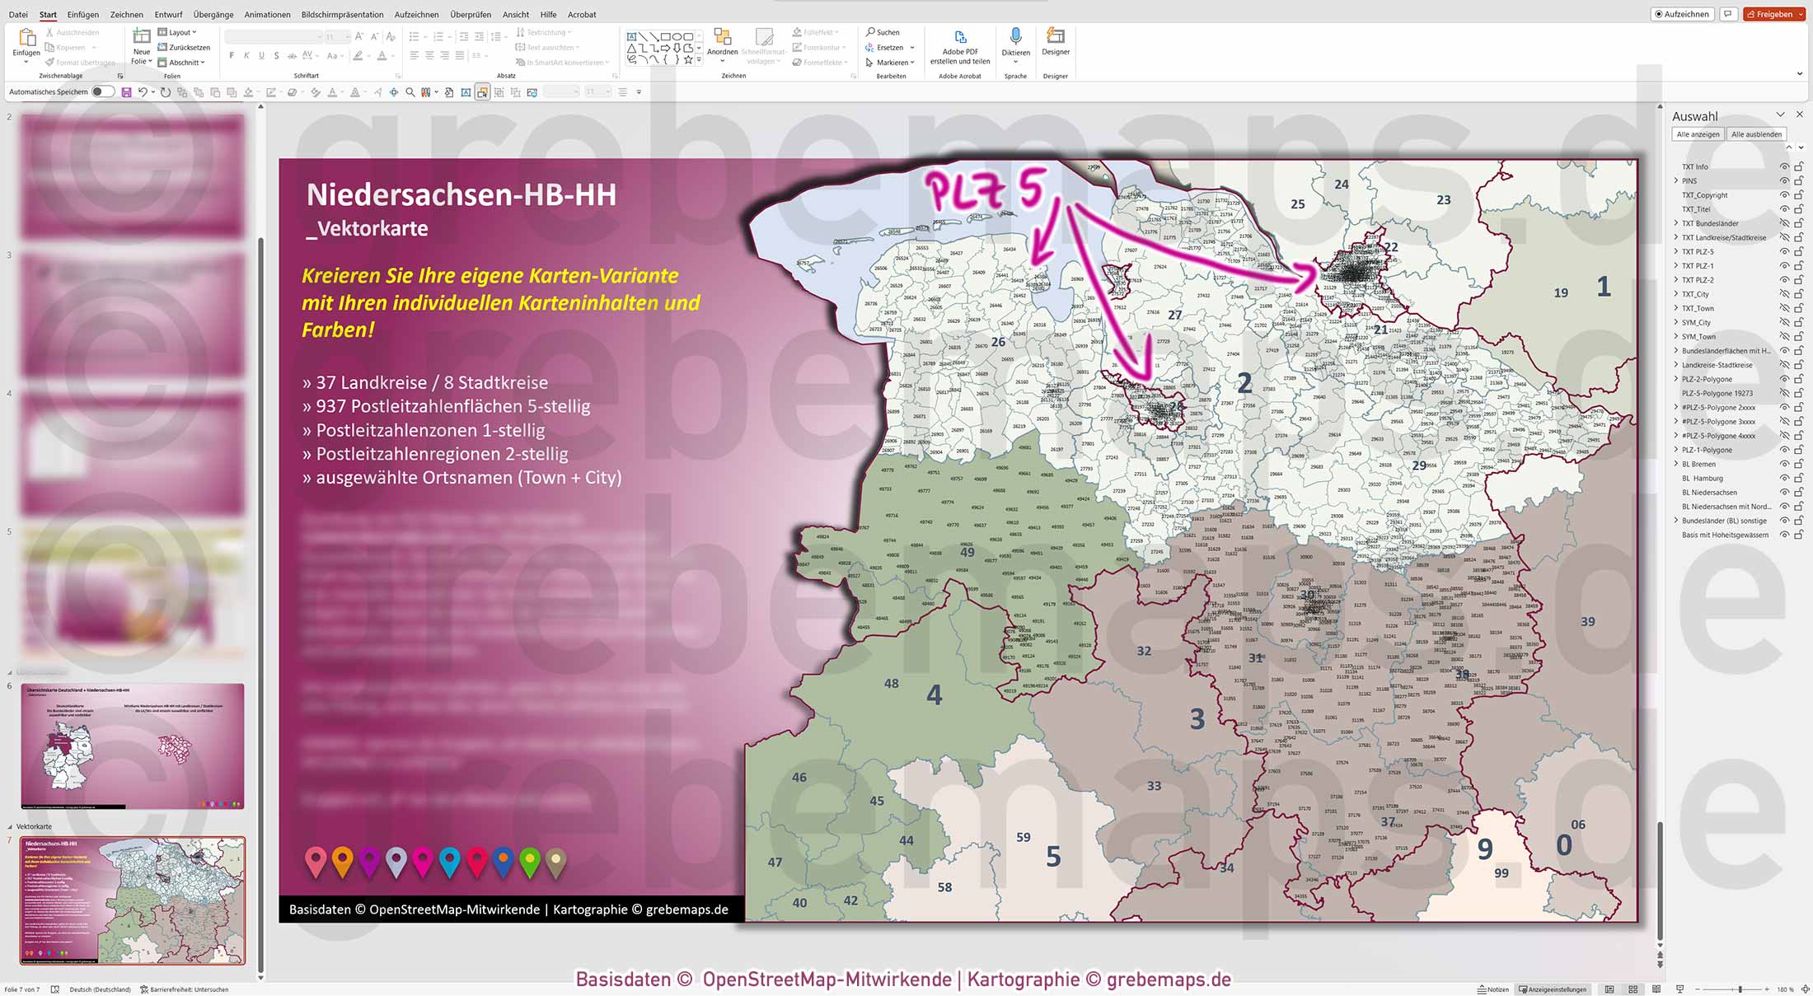Viewport: 1813px width, 996px height.
Task: Select slide 6 thumbnail in slide panel
Action: 132,746
